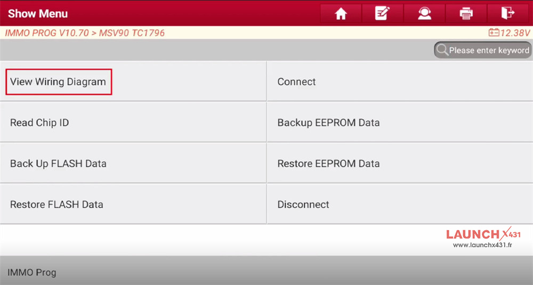Choose Restore FLASH Data
The height and width of the screenshot is (285, 533).
(x=56, y=205)
